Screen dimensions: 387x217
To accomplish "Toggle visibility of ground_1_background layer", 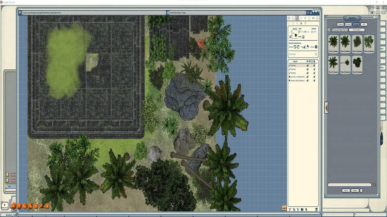I will (x=307, y=77).
